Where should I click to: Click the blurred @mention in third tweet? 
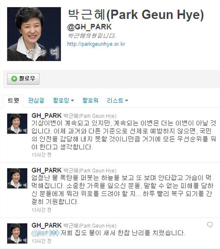tap(46, 233)
